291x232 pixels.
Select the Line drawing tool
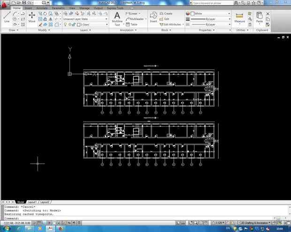pyautogui.click(x=7, y=18)
